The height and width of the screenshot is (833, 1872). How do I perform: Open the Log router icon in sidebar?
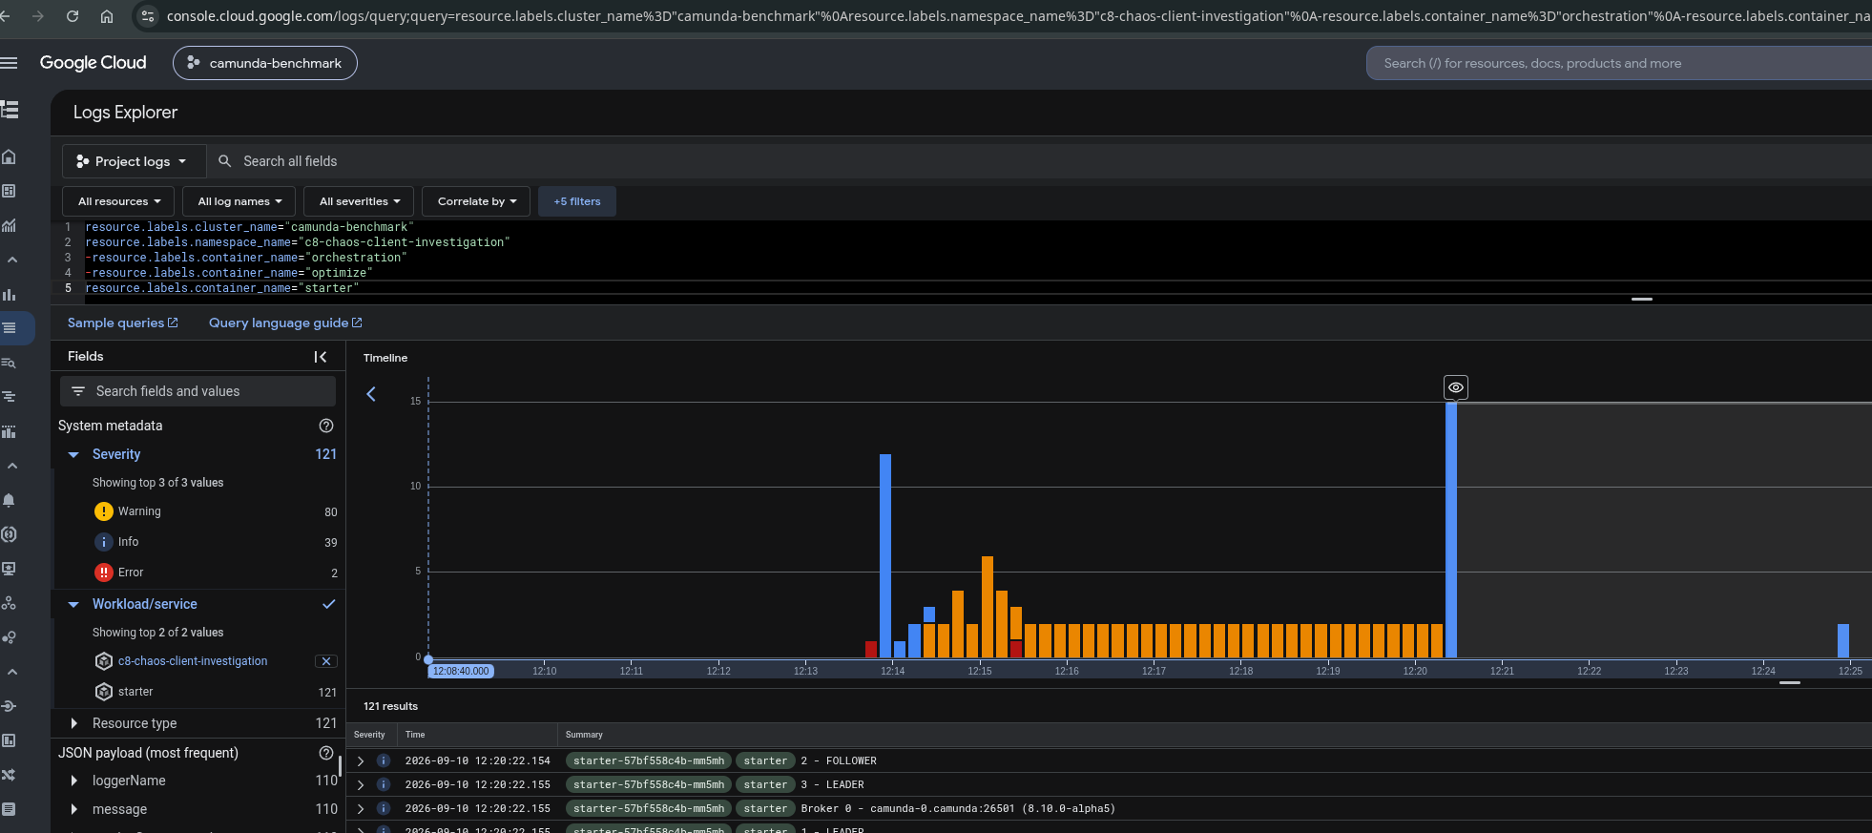point(10,706)
